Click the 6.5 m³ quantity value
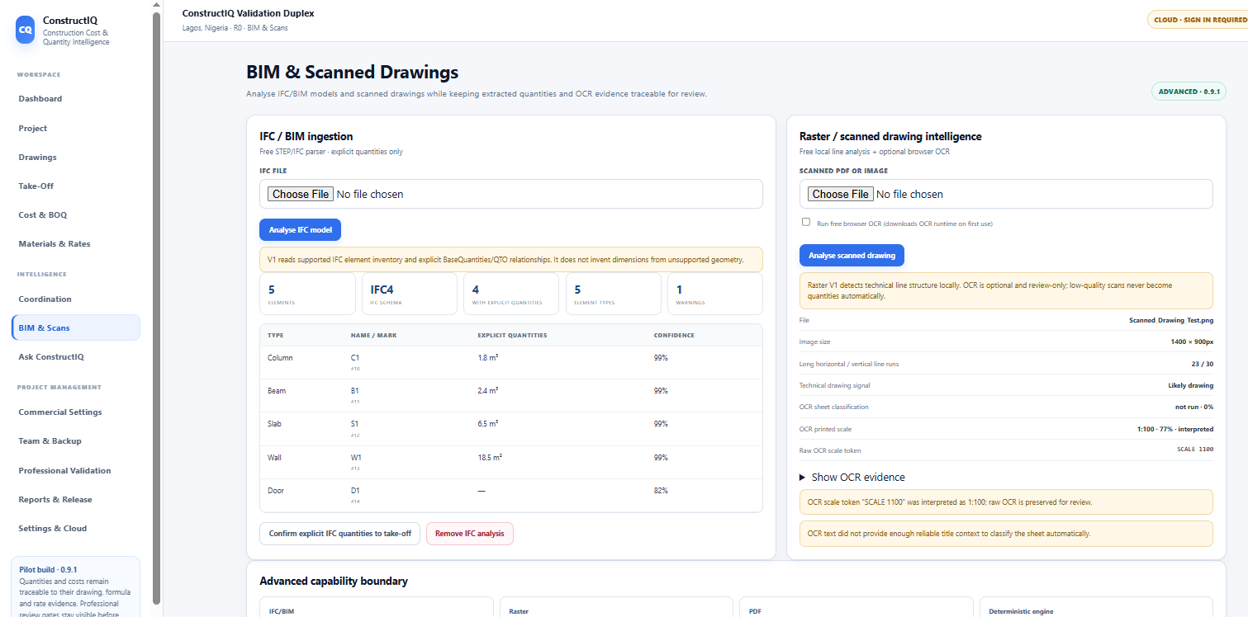This screenshot has height=617, width=1248. 488,424
